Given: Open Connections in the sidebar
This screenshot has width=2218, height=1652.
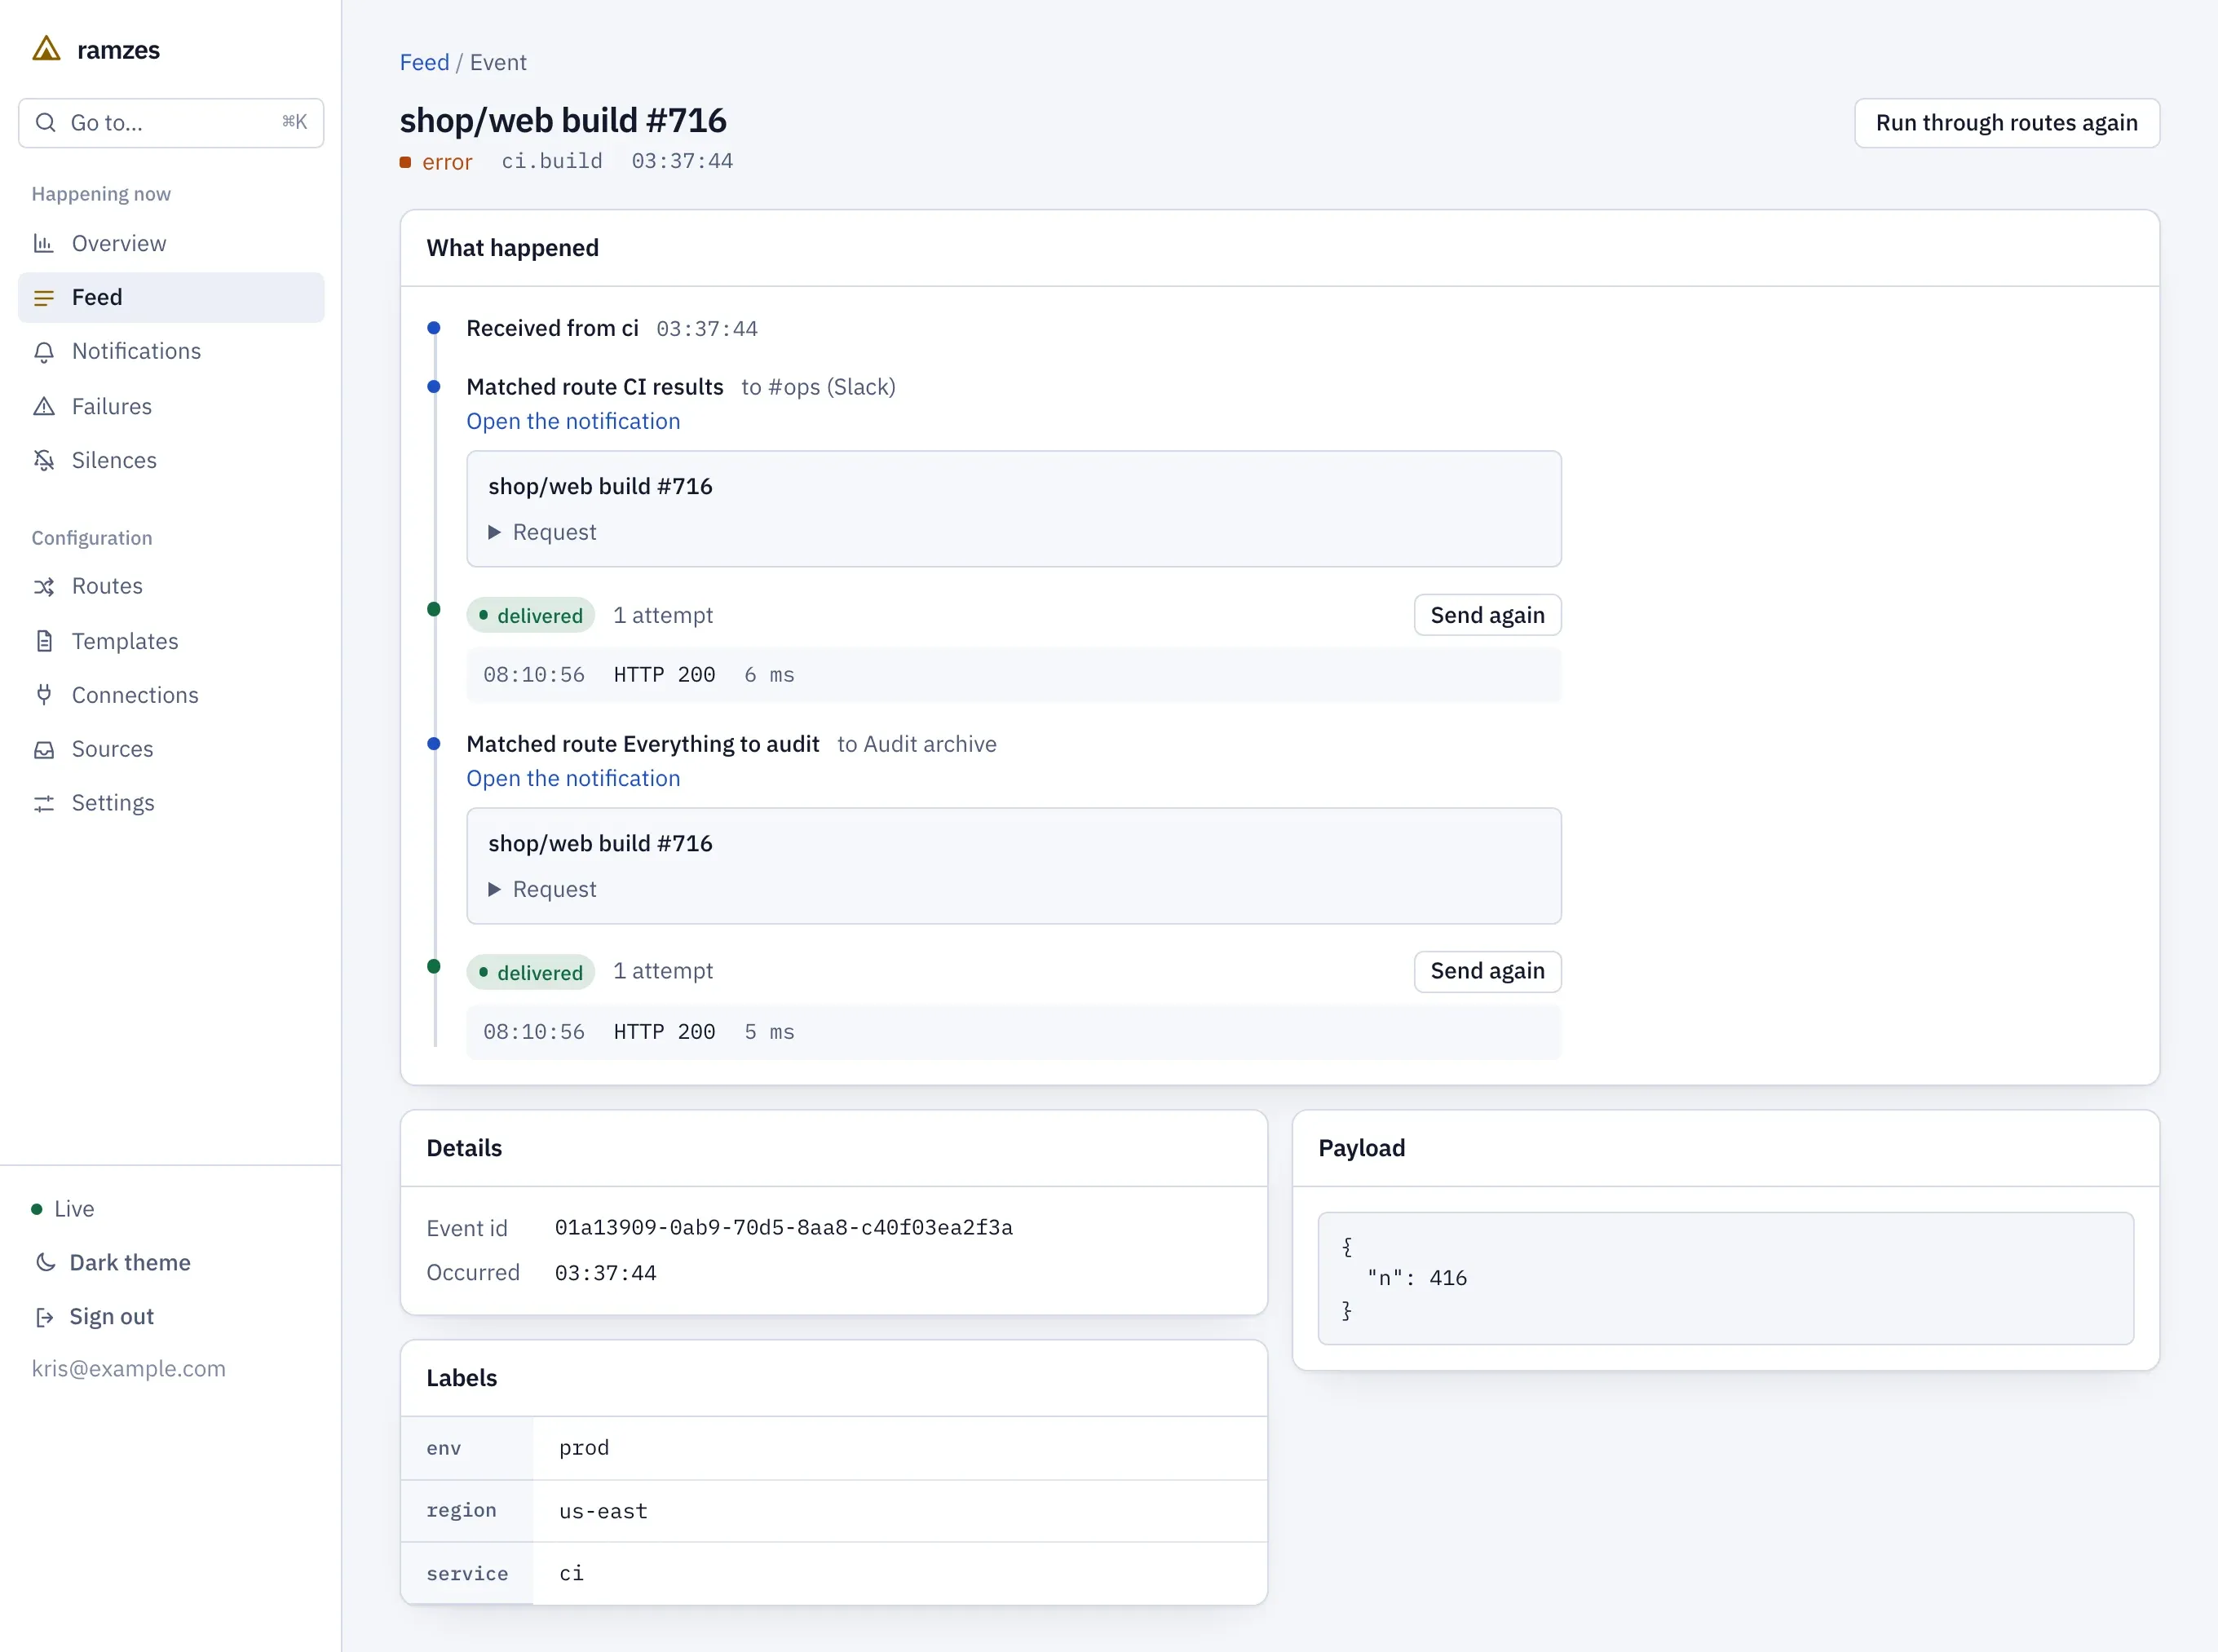Looking at the screenshot, I should [x=171, y=695].
